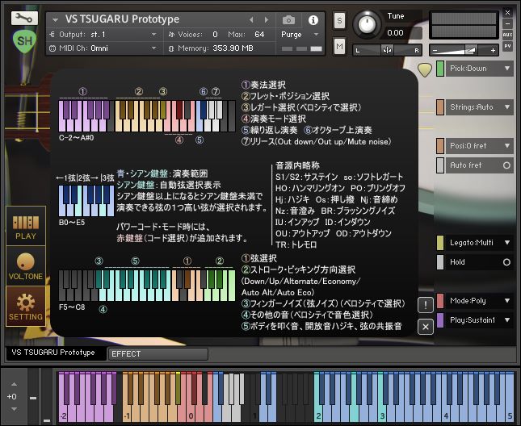The height and width of the screenshot is (426, 521).
Task: Open the Strings:Auto dropdown
Action: 506,106
